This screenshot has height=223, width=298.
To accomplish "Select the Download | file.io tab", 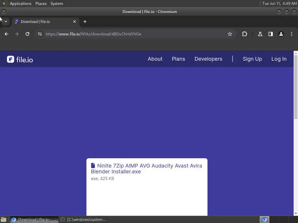I will coord(46,21).
